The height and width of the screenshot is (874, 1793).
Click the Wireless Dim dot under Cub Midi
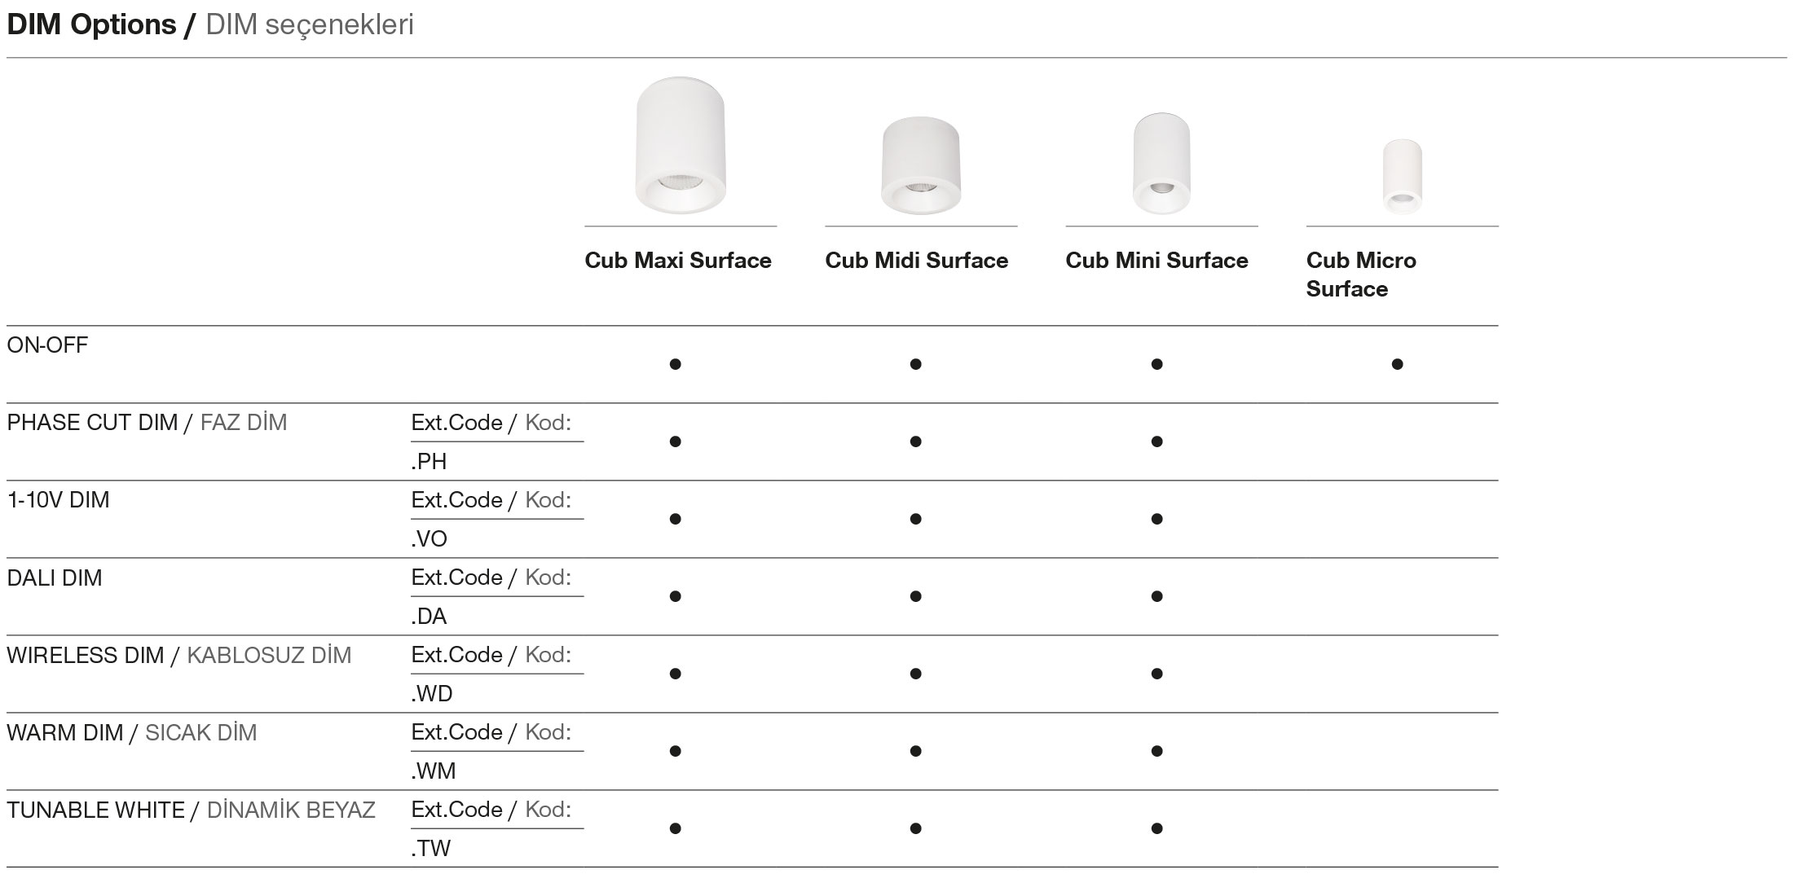pos(915,674)
